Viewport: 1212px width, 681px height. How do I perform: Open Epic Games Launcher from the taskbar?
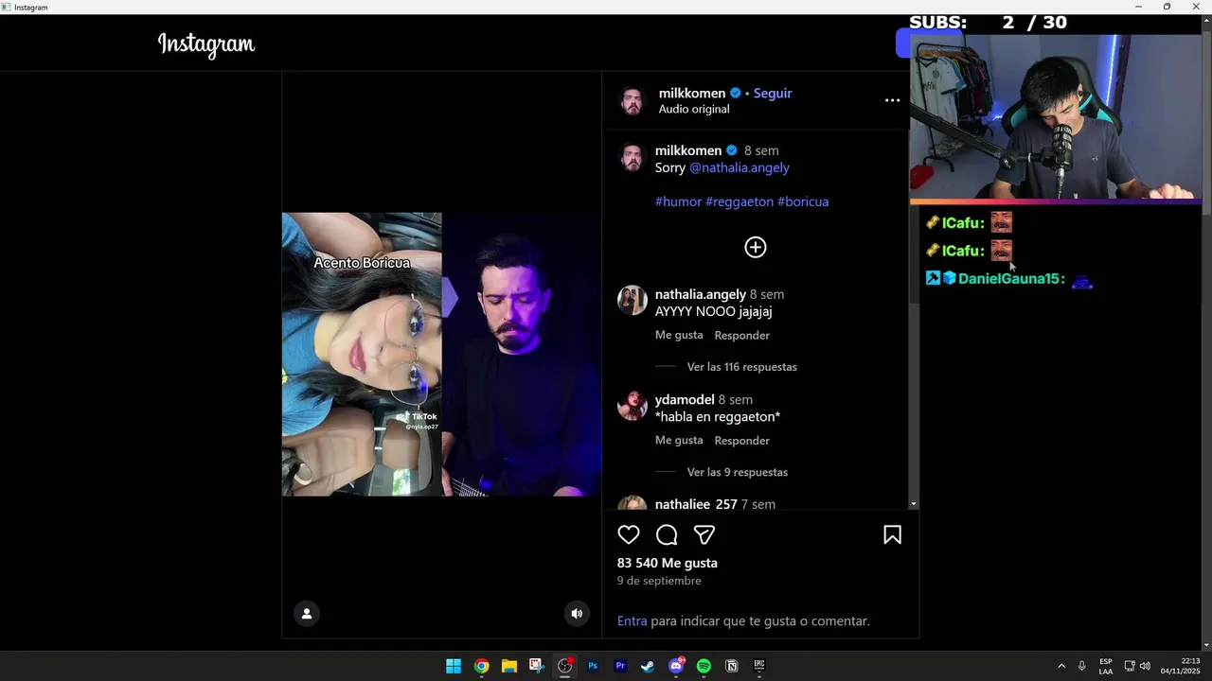[759, 666]
